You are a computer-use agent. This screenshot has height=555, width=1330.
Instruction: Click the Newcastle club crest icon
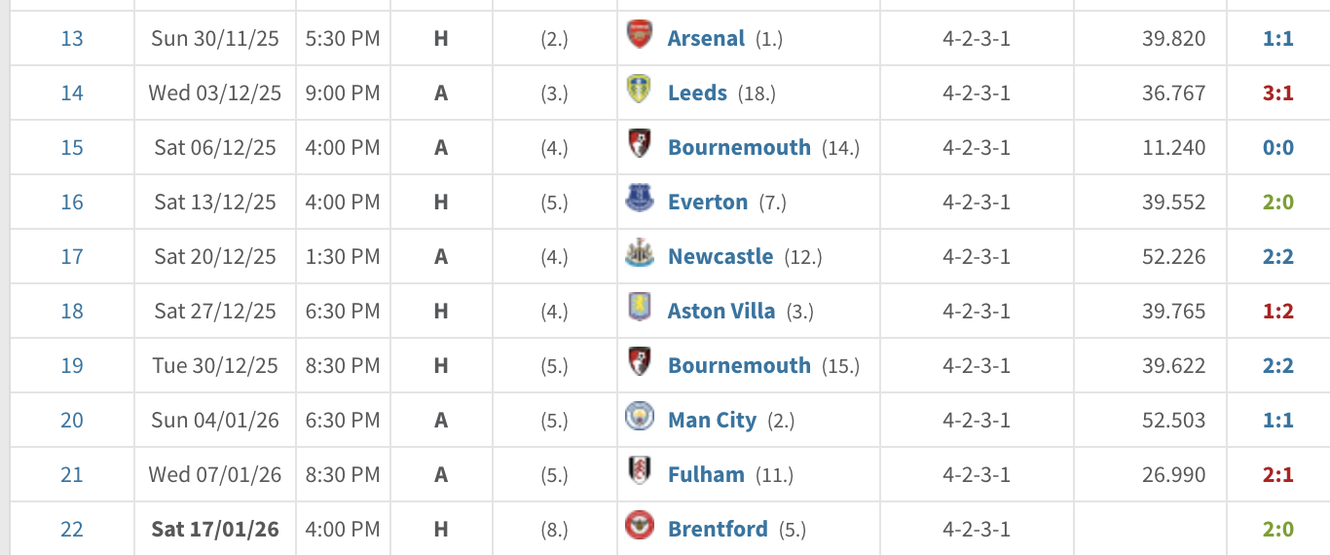click(x=639, y=254)
